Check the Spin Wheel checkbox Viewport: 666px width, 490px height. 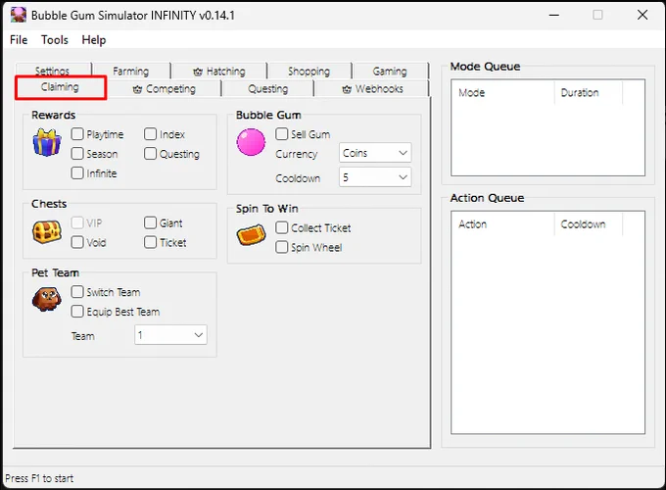point(282,247)
